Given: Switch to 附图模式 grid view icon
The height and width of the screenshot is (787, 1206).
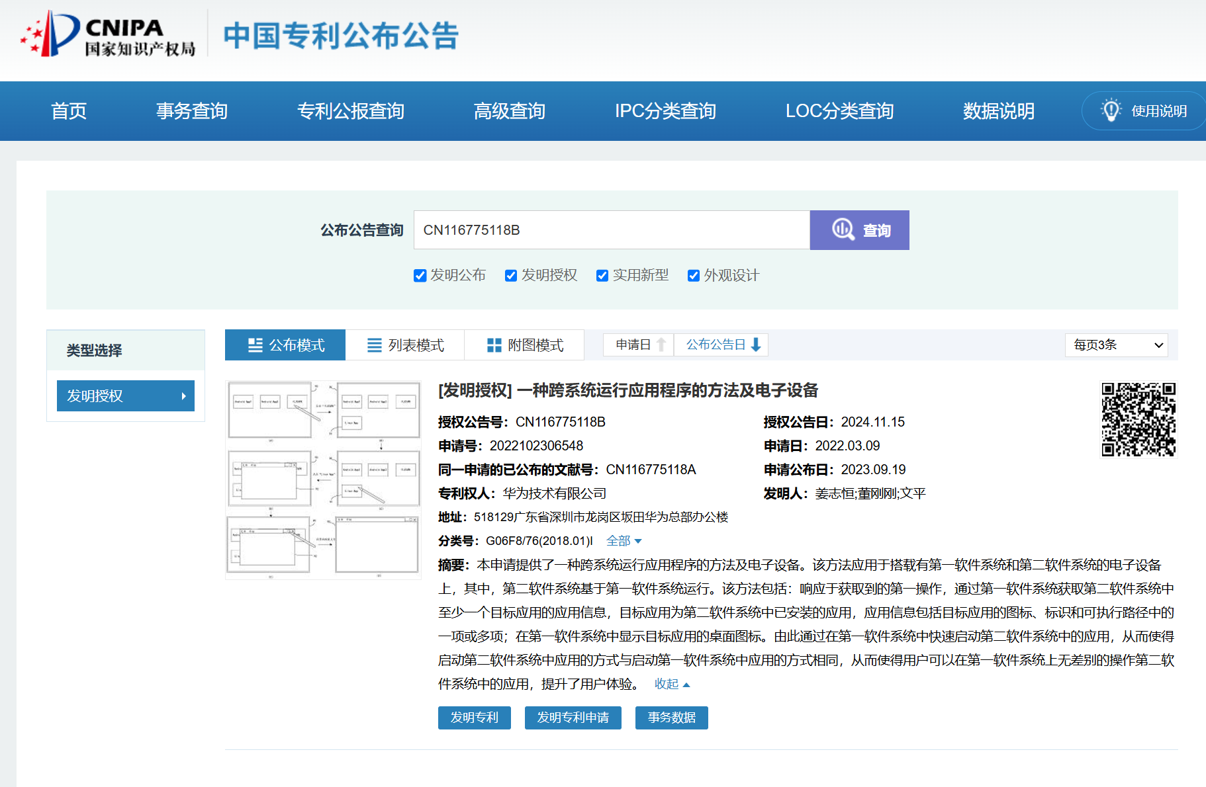Looking at the screenshot, I should (494, 345).
